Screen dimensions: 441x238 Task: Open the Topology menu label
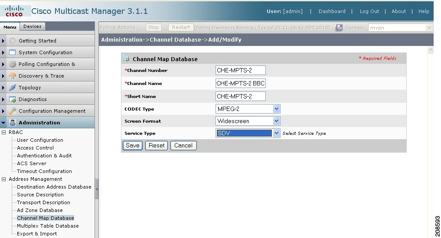29,88
